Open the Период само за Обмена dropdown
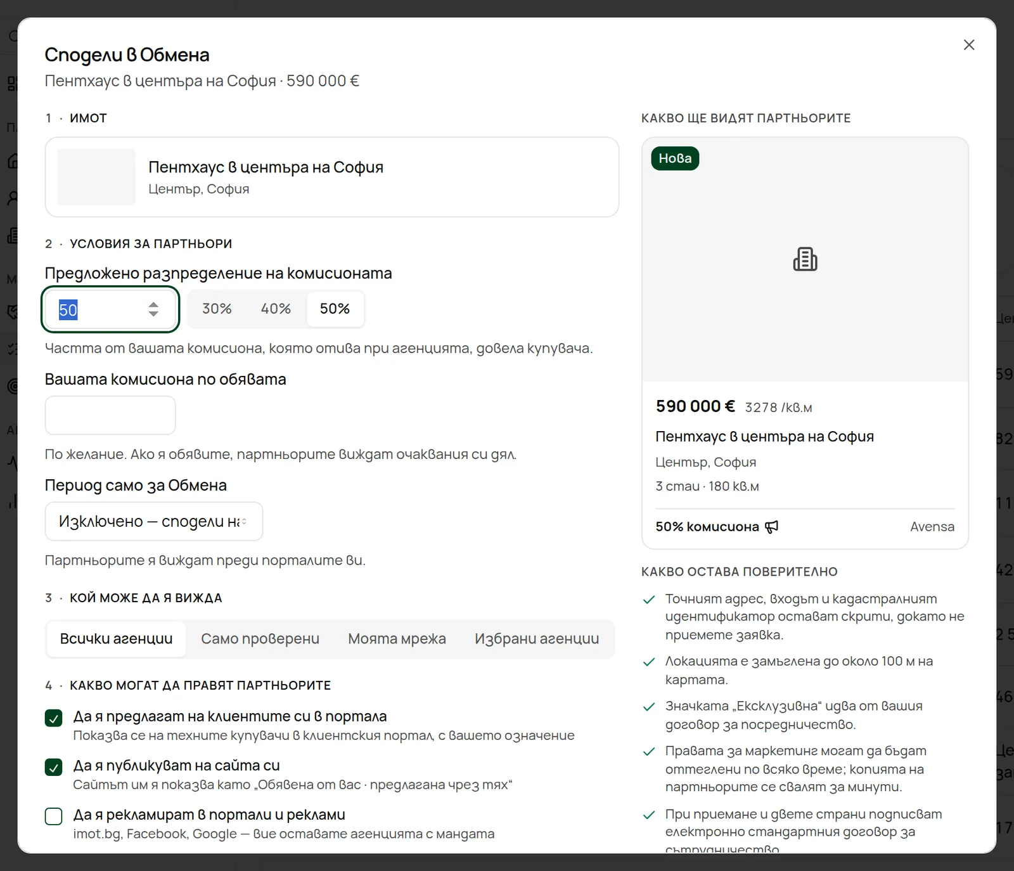 pos(154,521)
